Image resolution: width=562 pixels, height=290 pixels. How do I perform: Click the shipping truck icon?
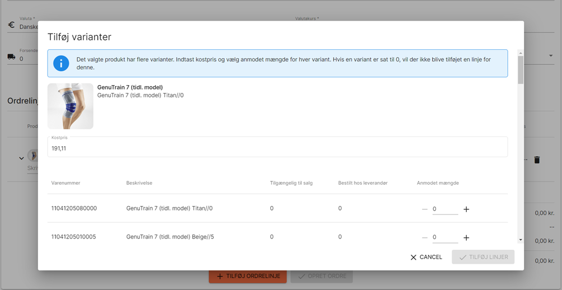[x=11, y=57]
